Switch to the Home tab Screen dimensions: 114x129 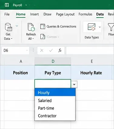click(21, 14)
